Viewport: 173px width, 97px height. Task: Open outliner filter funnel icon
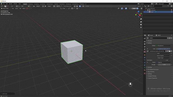pos(168,6)
